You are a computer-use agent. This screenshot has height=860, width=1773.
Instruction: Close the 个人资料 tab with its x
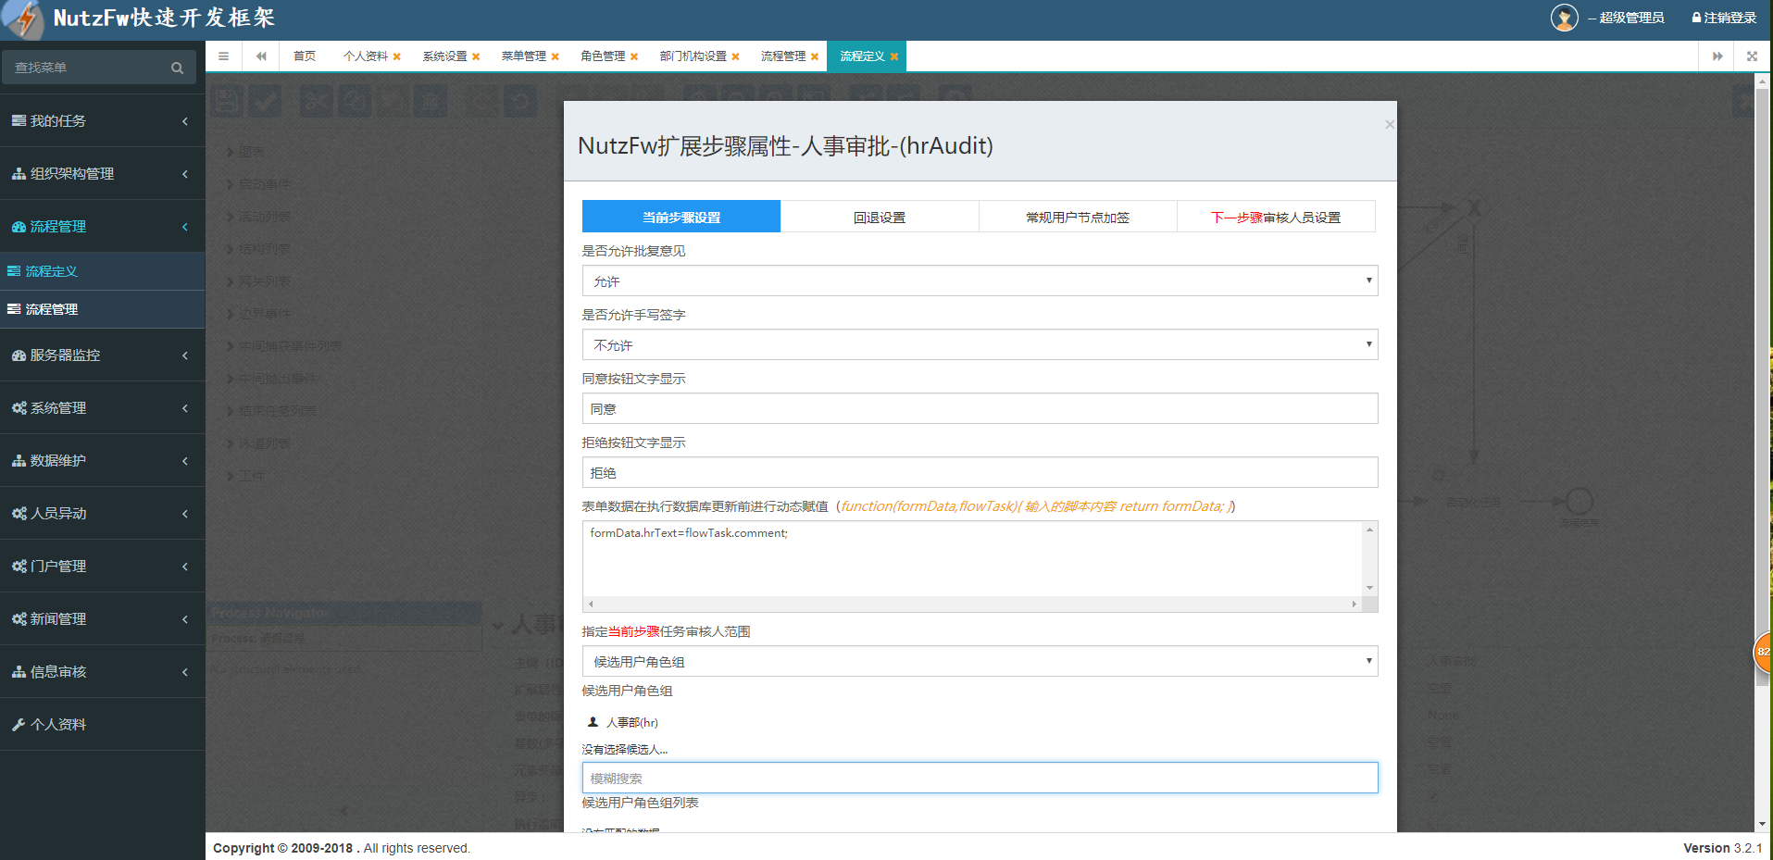tap(396, 56)
